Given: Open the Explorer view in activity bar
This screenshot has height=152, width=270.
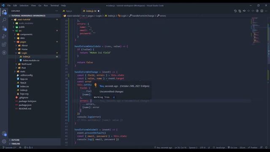Looking at the screenshot, I should [x=4, y=12].
